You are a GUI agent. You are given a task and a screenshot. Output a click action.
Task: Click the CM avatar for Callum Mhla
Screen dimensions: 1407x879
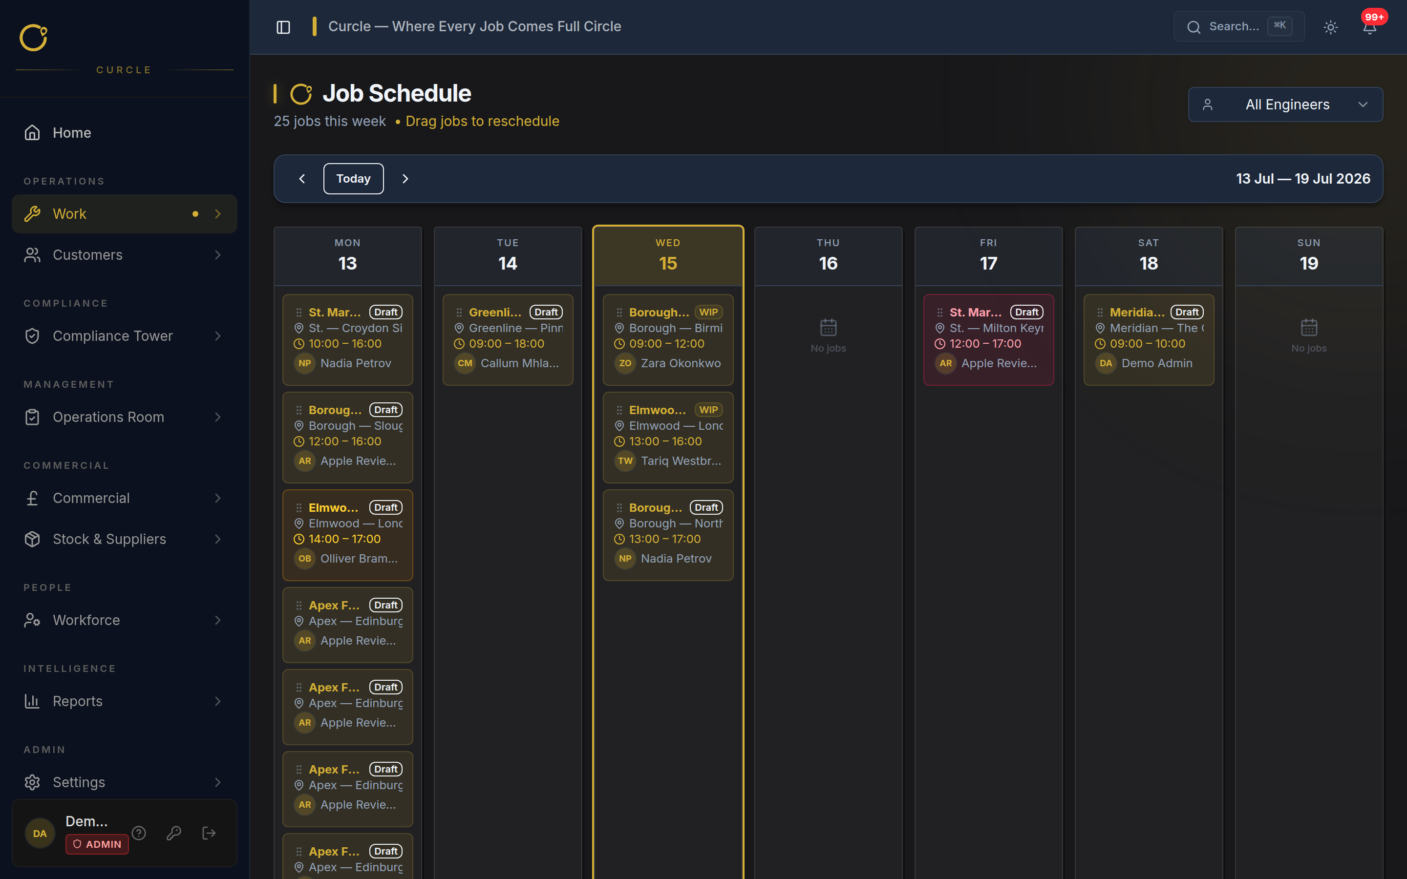465,363
